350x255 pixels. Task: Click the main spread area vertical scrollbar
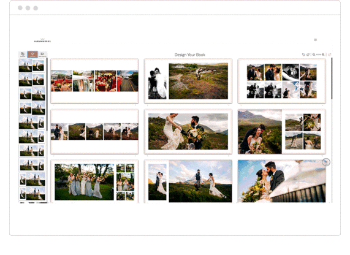[332, 78]
